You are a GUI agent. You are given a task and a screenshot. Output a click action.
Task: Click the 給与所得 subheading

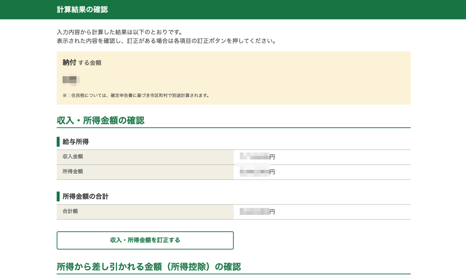[76, 142]
